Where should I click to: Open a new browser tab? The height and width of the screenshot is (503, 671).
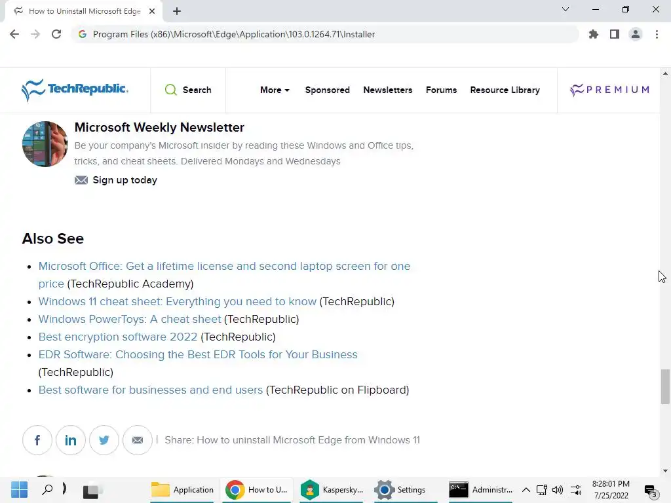point(177,11)
